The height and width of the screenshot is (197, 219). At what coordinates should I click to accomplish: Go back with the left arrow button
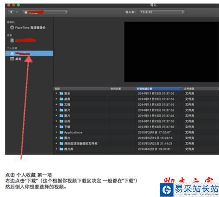pyautogui.click(x=11, y=12)
